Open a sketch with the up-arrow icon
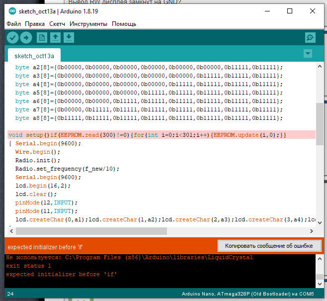327x301 pixels. click(56, 37)
